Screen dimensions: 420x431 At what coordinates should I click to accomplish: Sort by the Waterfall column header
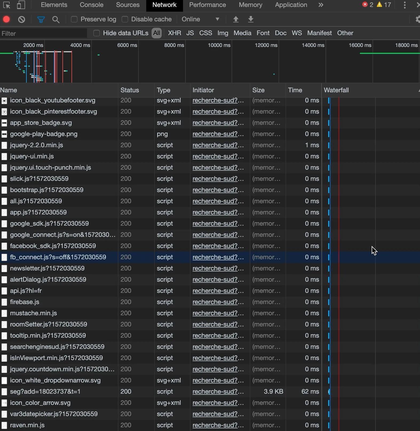tap(371, 90)
